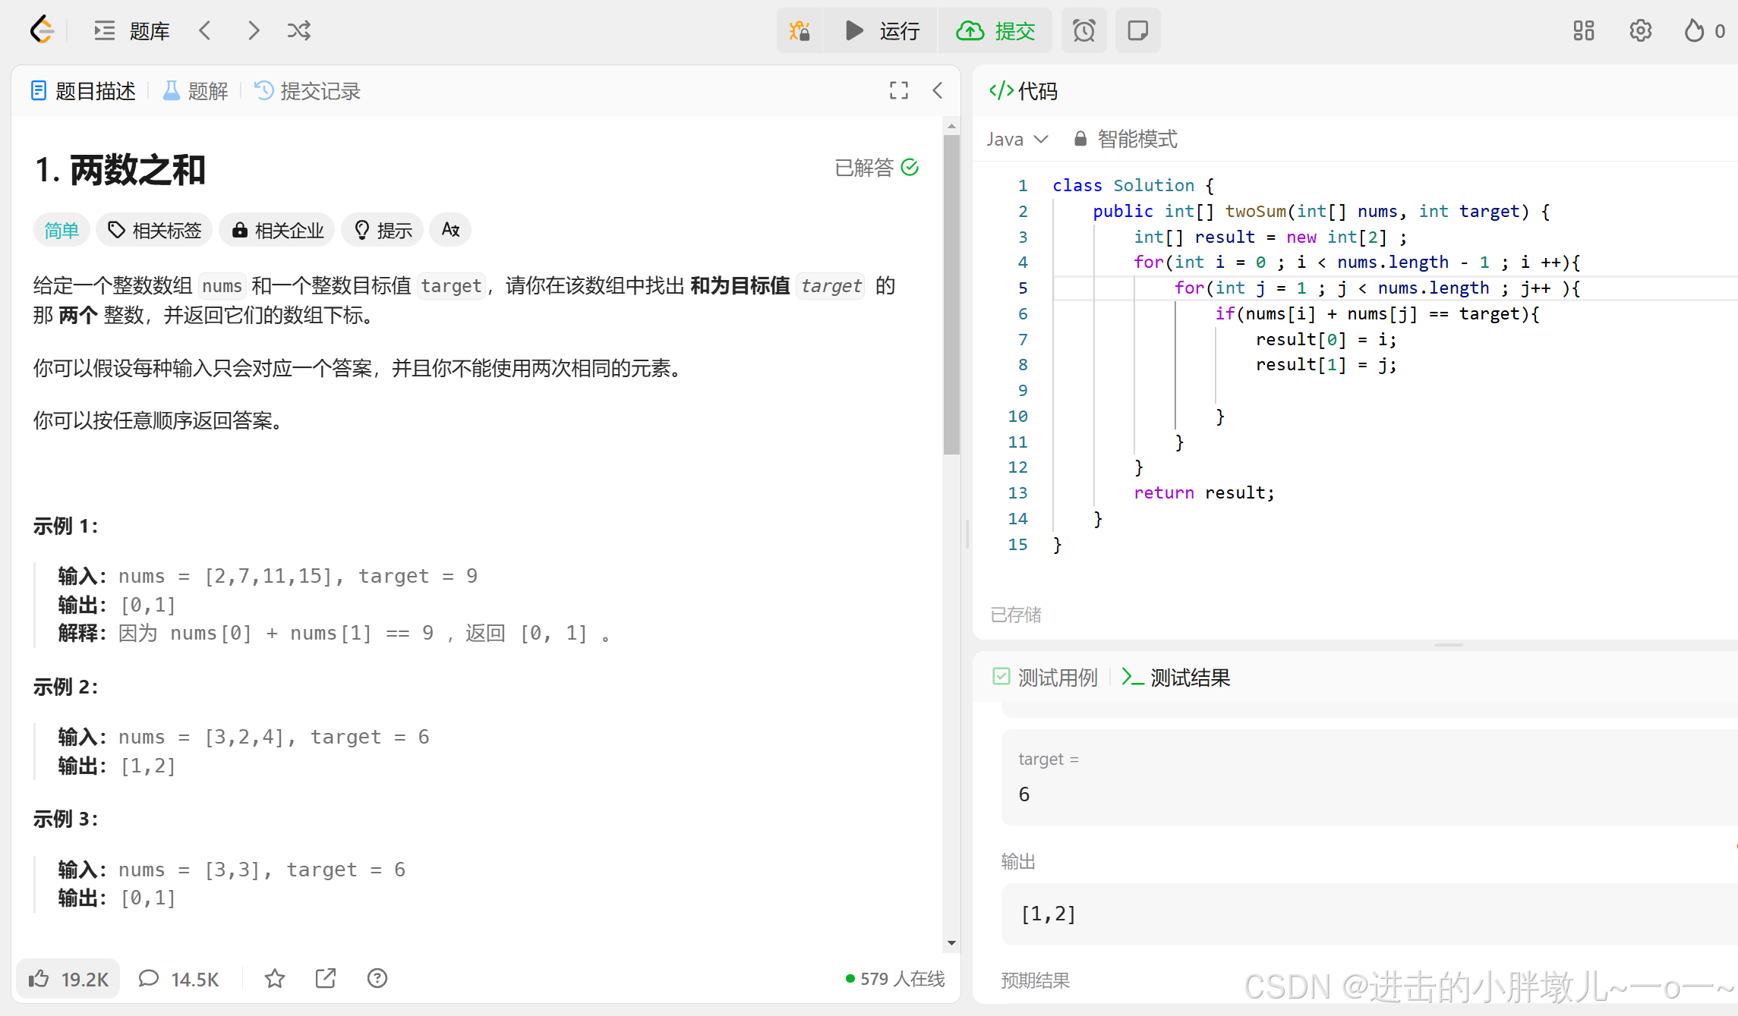Click the feedback question mark icon
The width and height of the screenshot is (1738, 1016).
[377, 978]
